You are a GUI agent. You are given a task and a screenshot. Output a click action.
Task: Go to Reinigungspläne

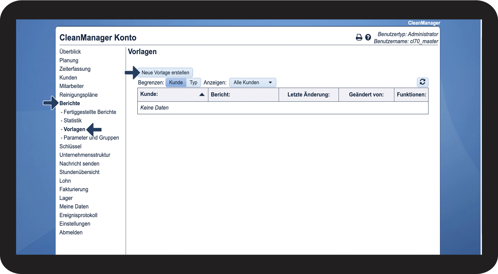78,95
